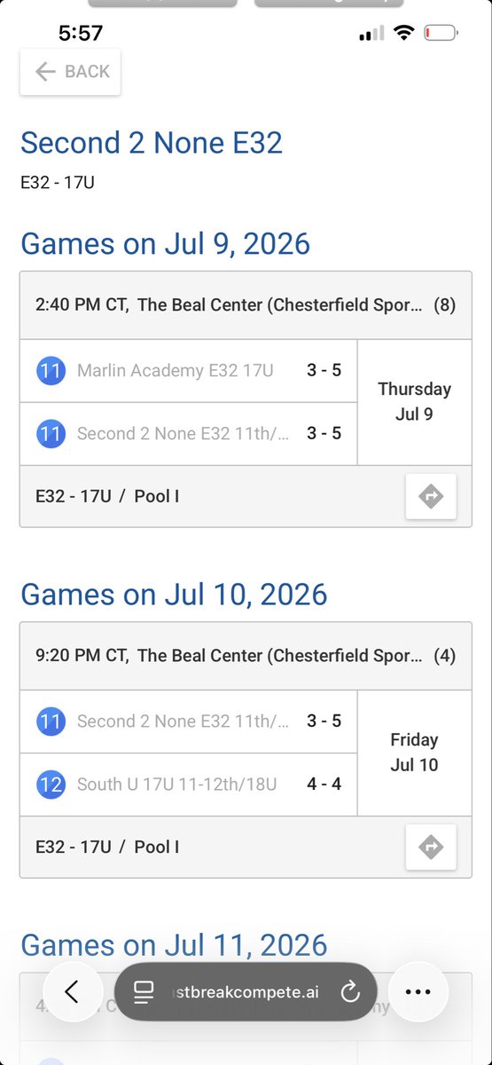Open E32 - 17U / Pool I for Jul 9
492x1065 pixels.
[107, 496]
